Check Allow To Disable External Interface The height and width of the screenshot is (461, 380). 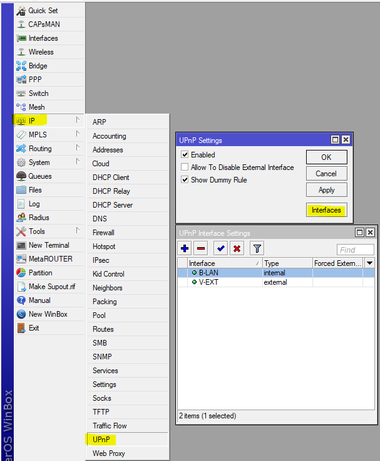(185, 167)
